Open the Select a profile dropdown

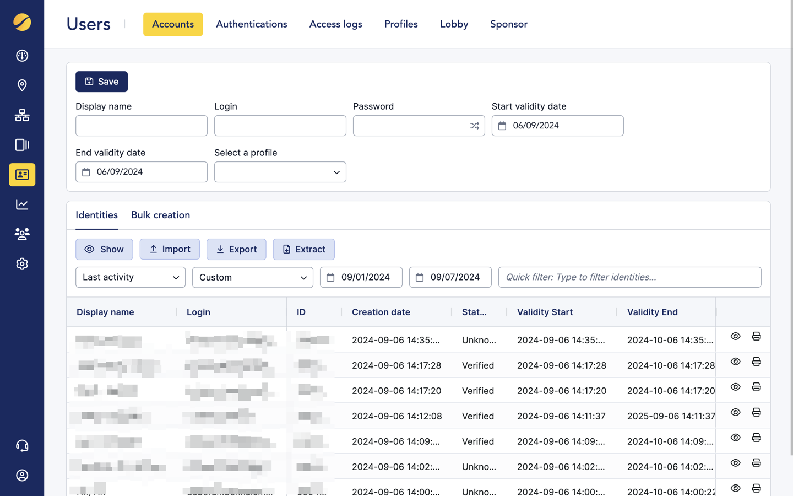[x=280, y=172]
